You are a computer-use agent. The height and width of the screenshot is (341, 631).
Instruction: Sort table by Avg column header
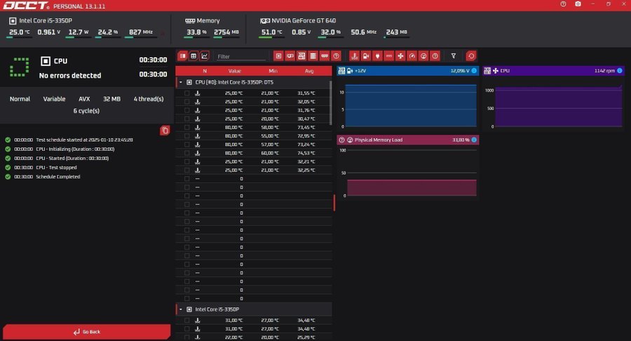pos(309,71)
